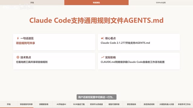This screenshot has width=193, height=108.
Task: Select the 科技资讯 top tab
Action: point(96,3)
